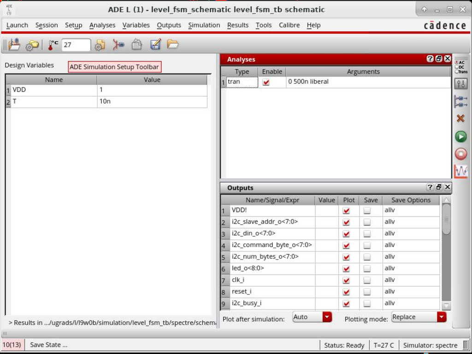Run simulation with green play button
472x354 pixels.
(x=460, y=136)
